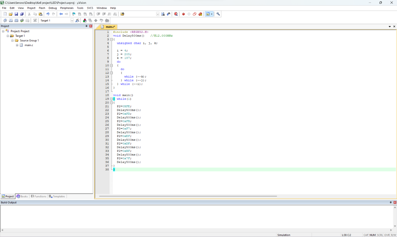Click the Build target icon
The image size is (397, 237).
coord(11,20)
